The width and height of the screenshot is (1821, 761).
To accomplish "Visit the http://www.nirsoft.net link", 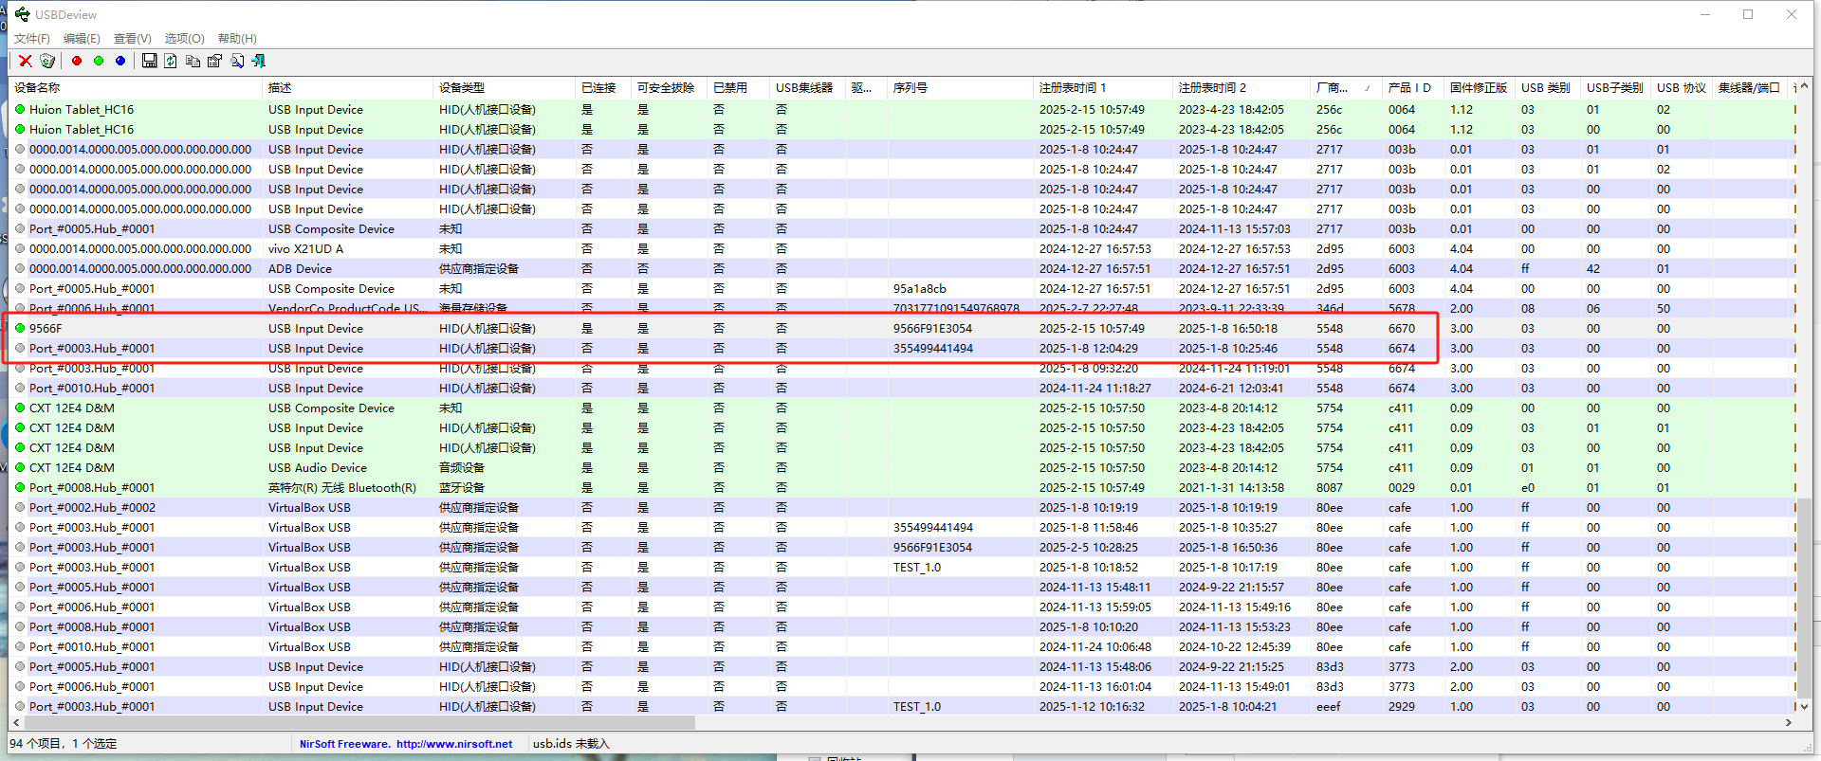I will coord(453,744).
